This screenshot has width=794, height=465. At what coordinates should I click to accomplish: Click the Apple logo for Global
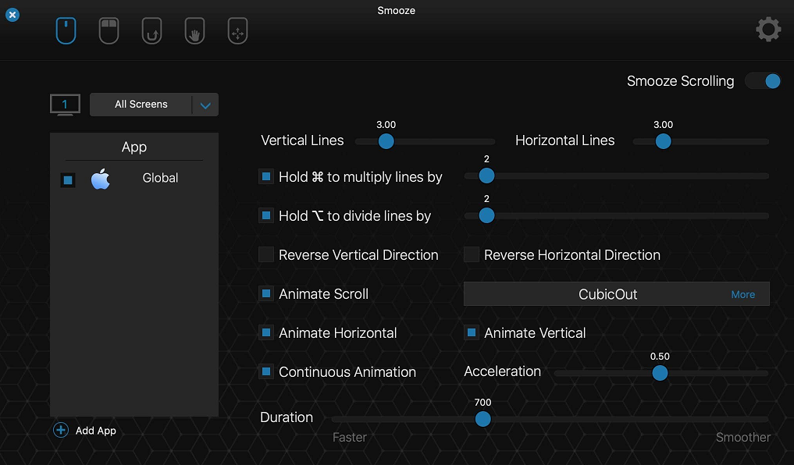[x=100, y=179]
